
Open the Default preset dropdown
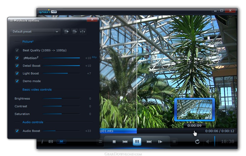click(35, 32)
